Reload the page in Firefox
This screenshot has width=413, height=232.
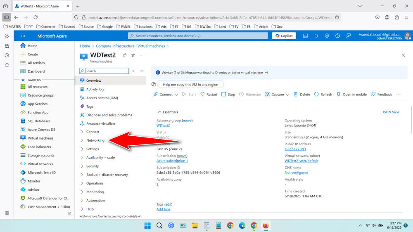click(x=36, y=17)
